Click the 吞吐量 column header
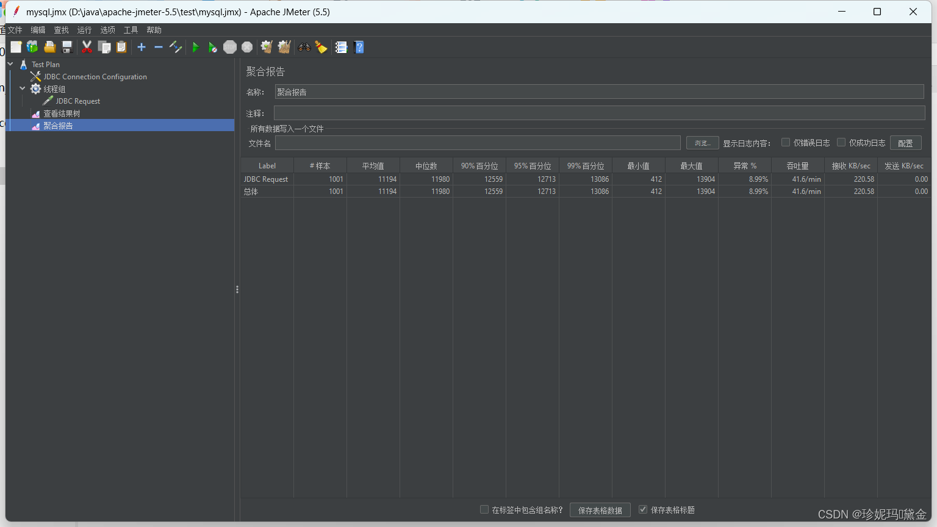The height and width of the screenshot is (527, 937). 798,166
